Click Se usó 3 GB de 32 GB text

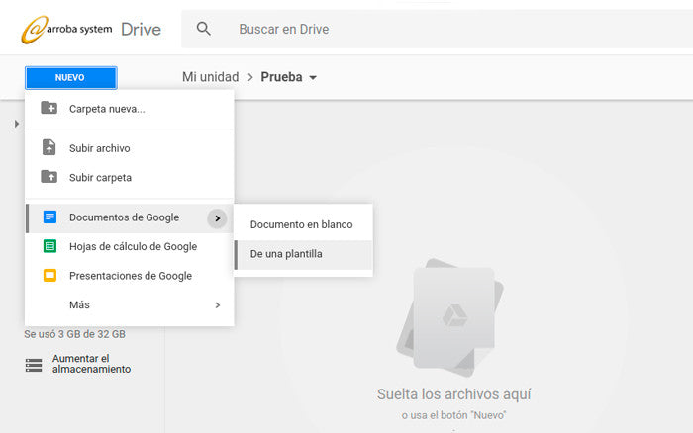coord(74,334)
